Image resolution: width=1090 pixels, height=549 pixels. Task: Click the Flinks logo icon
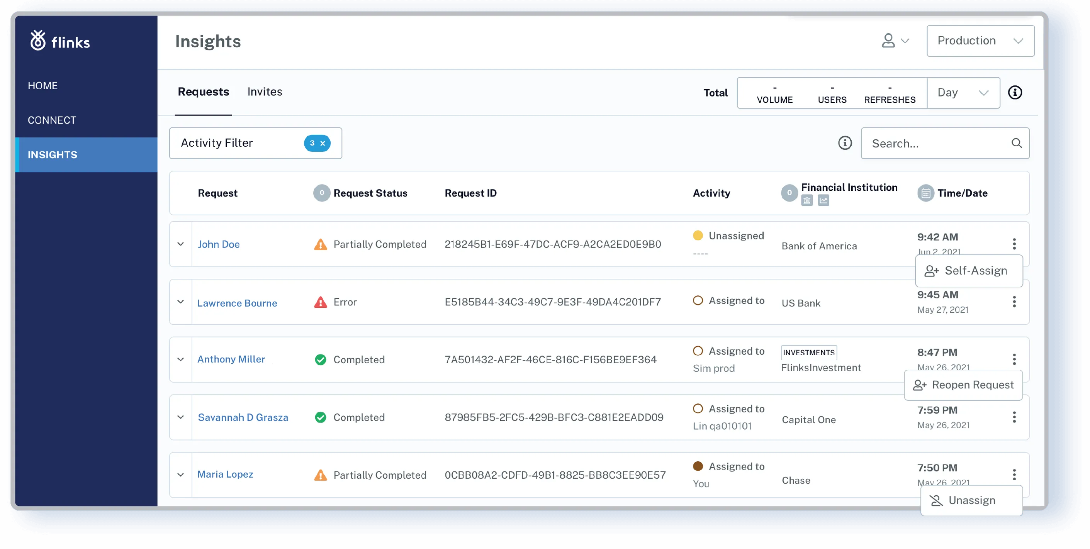38,41
